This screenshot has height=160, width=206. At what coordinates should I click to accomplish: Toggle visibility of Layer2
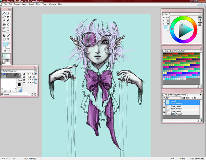pyautogui.click(x=164, y=102)
